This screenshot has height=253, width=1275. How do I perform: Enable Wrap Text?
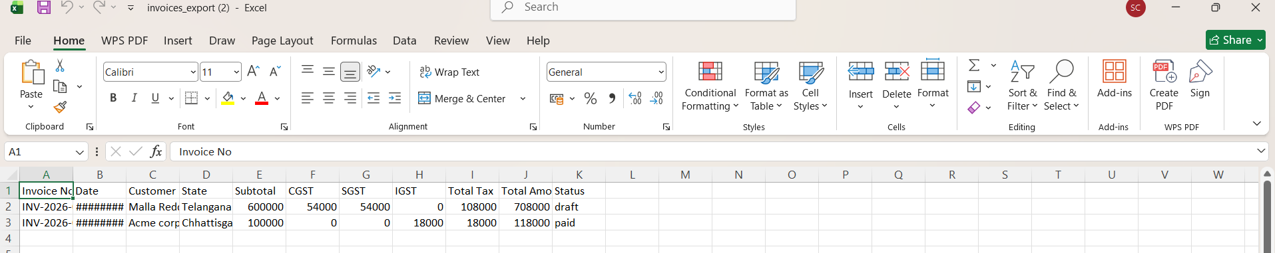[449, 72]
